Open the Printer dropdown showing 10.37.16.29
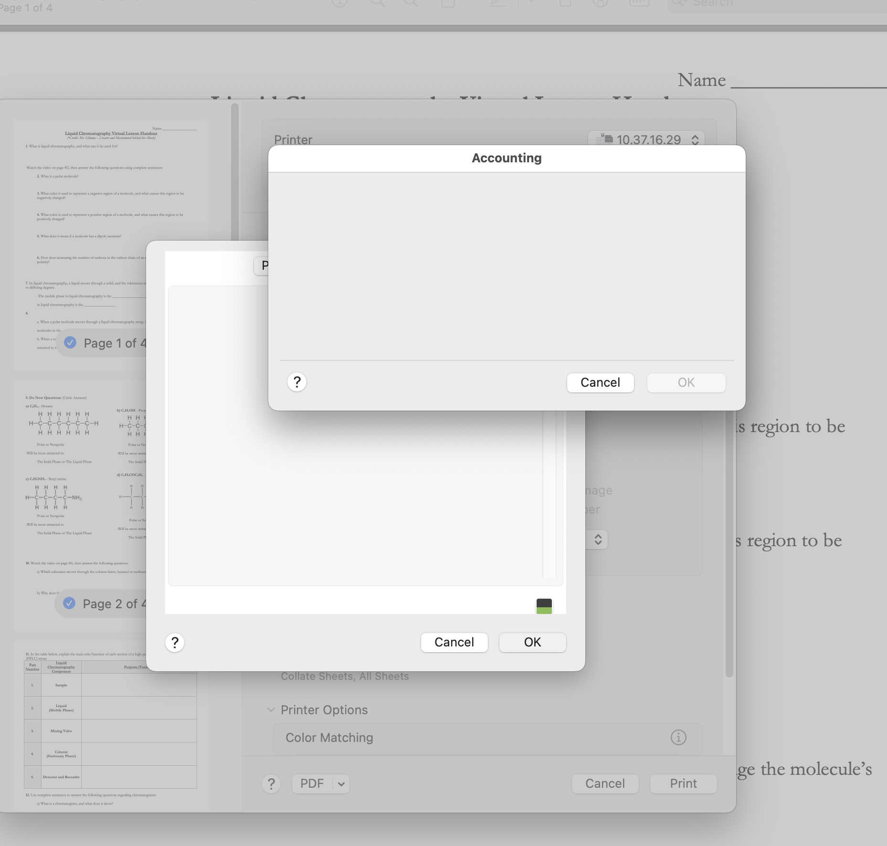Image resolution: width=887 pixels, height=846 pixels. click(x=646, y=139)
